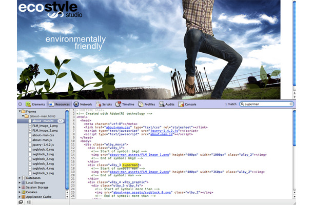Undock the inspector into separate window

[21, 202]
